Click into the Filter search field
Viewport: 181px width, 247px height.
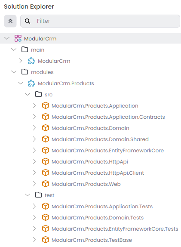(100, 21)
